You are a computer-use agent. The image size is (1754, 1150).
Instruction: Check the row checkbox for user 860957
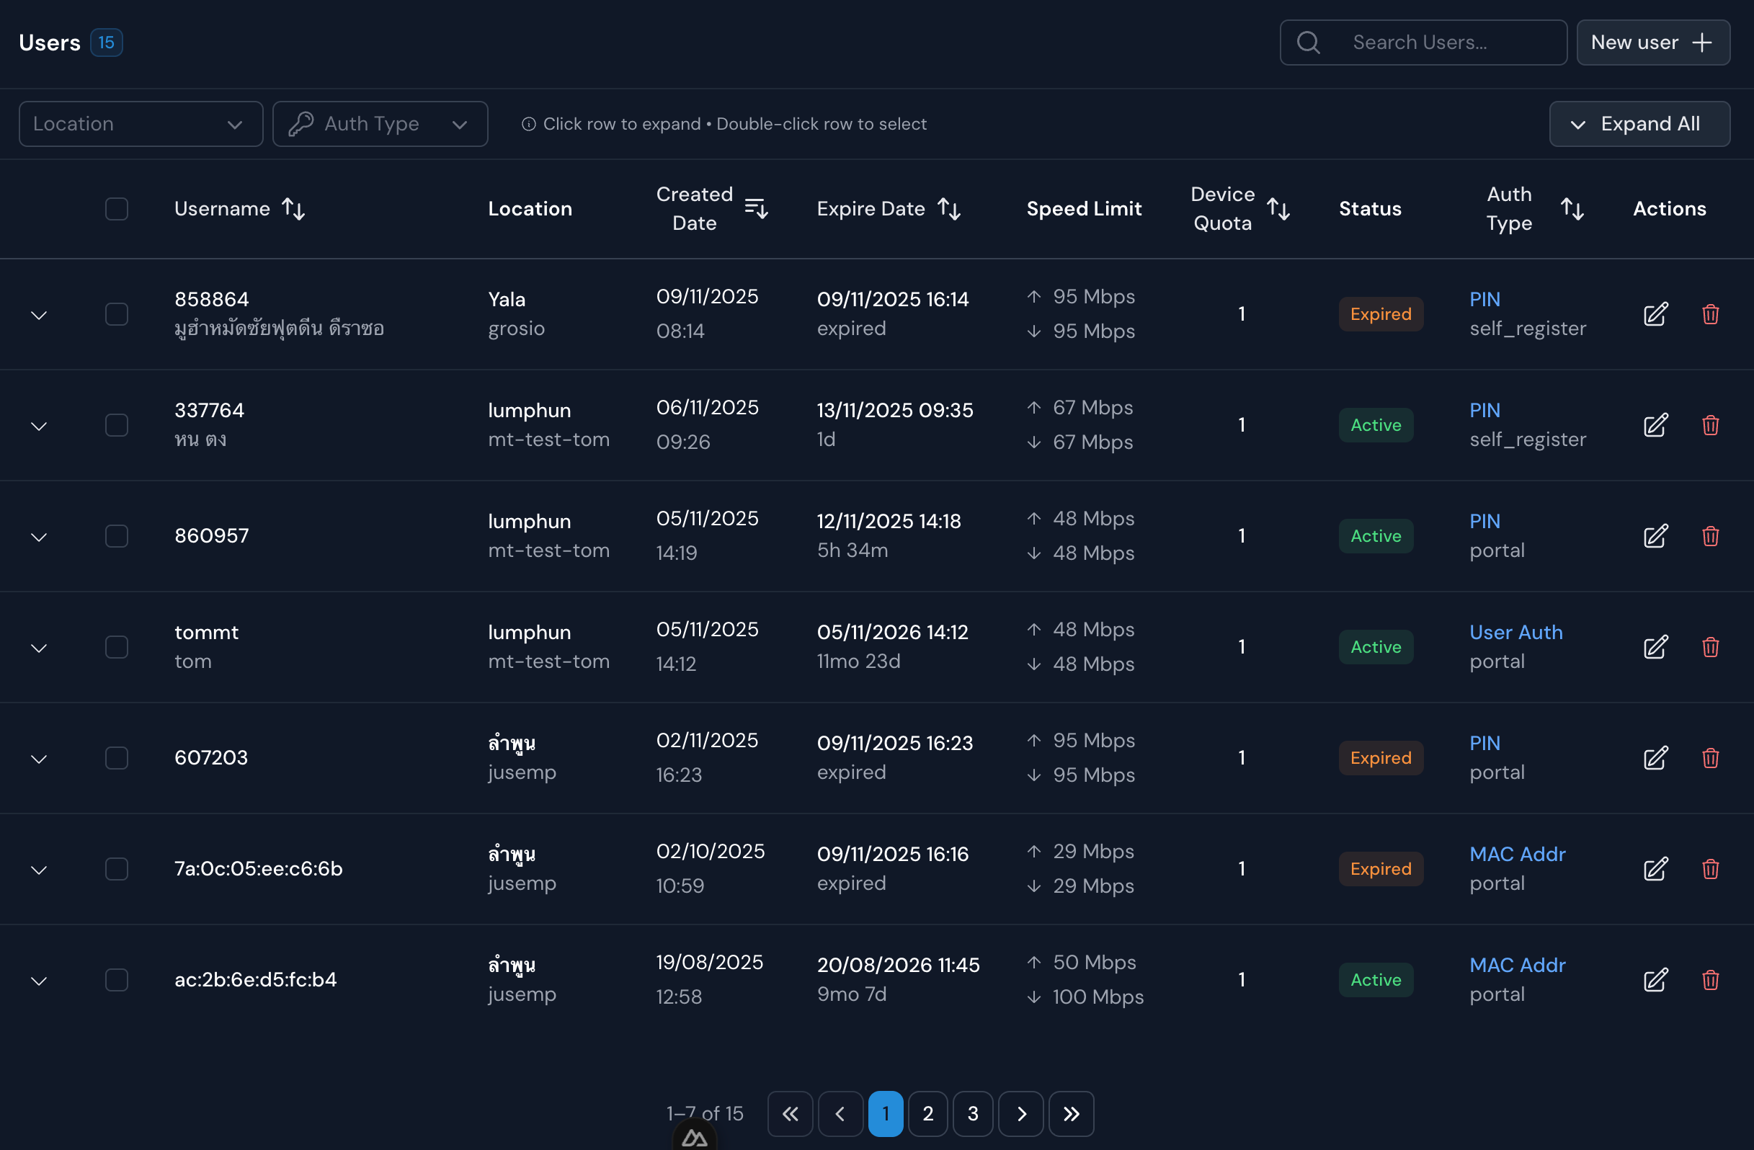point(117,535)
